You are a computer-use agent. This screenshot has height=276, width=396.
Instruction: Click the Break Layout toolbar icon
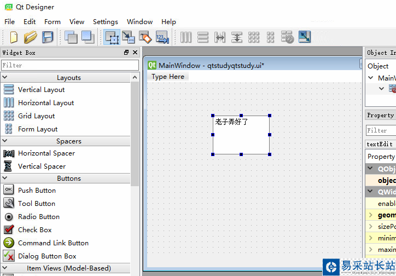coord(287,37)
